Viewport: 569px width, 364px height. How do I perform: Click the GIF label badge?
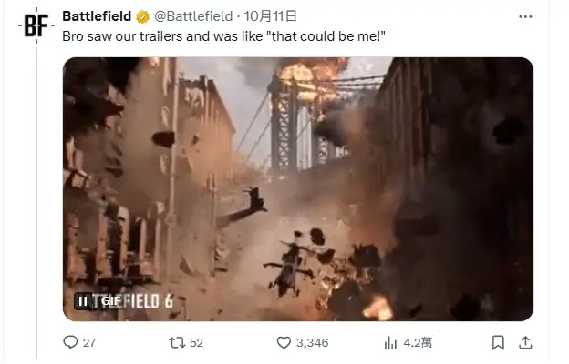click(110, 301)
